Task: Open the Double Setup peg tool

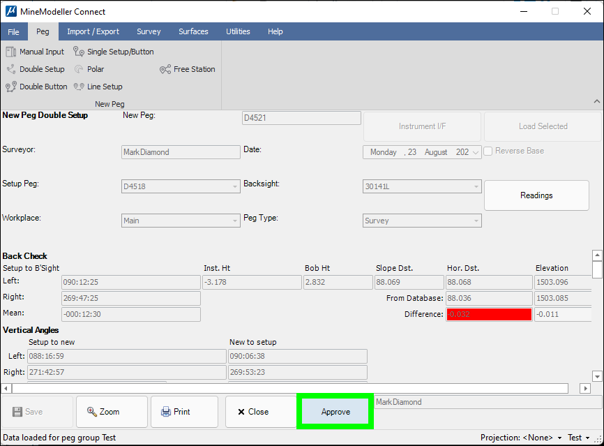Action: coord(36,69)
